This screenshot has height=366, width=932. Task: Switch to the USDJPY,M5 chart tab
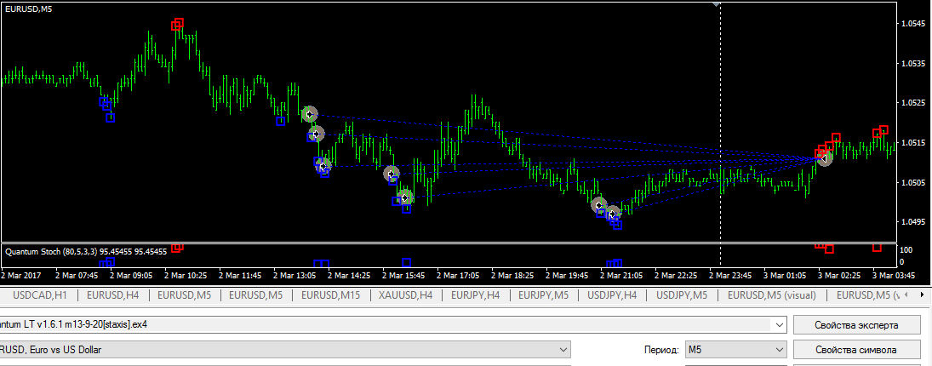pos(681,295)
